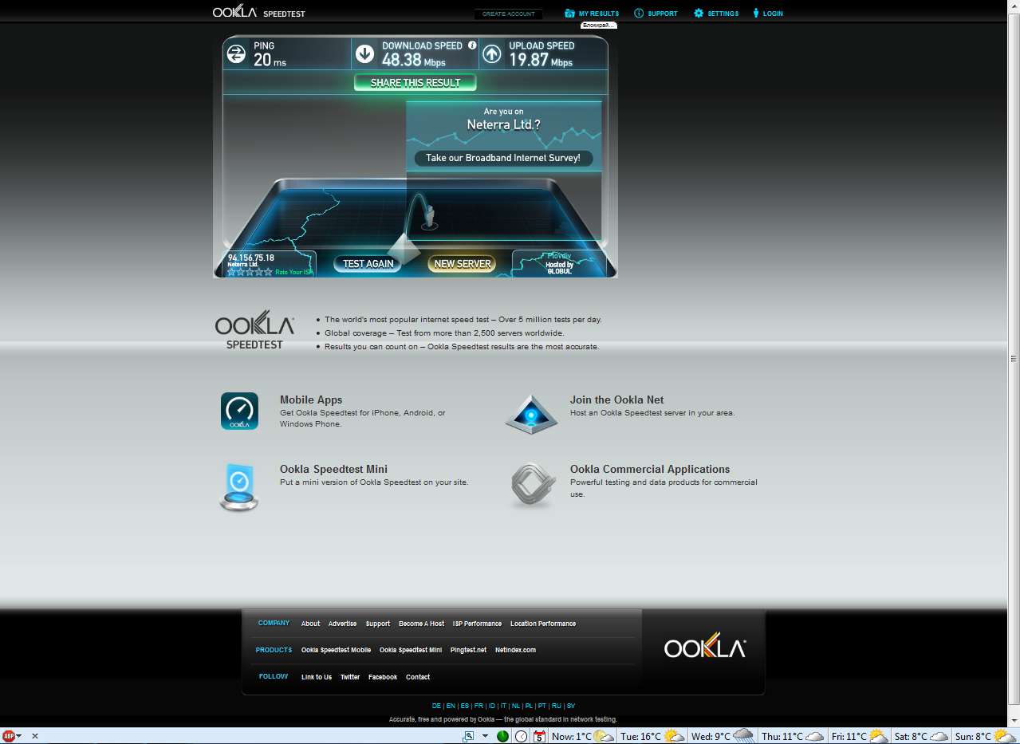Expand the dropdown arrow beside the zoom icon
The width and height of the screenshot is (1020, 744).
pyautogui.click(x=485, y=736)
